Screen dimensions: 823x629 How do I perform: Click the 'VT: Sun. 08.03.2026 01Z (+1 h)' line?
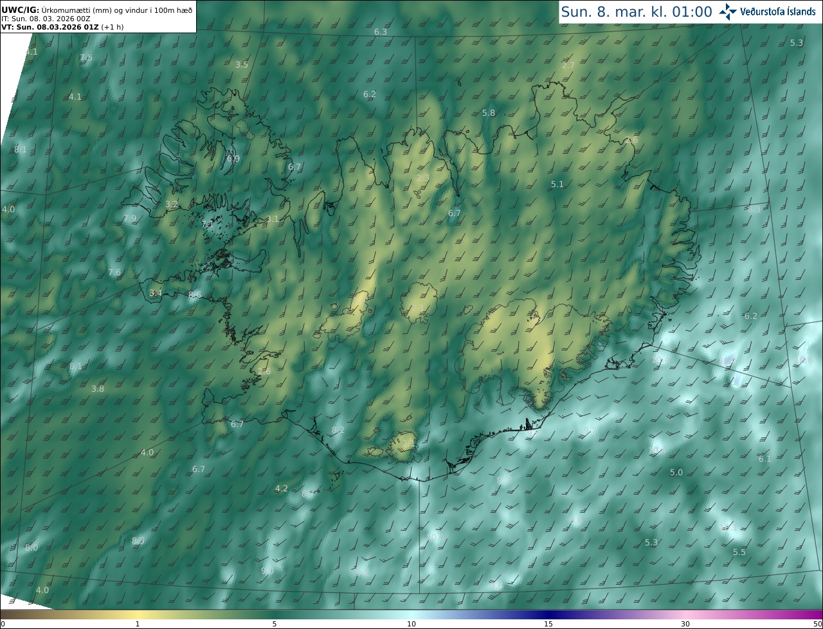[x=63, y=27]
